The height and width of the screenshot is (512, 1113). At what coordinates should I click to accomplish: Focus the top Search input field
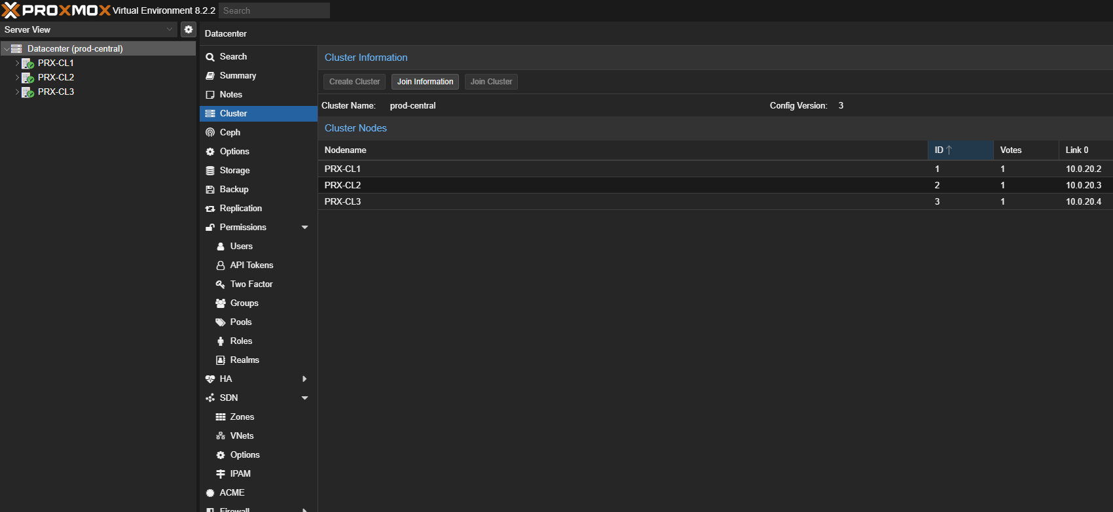[x=274, y=10]
